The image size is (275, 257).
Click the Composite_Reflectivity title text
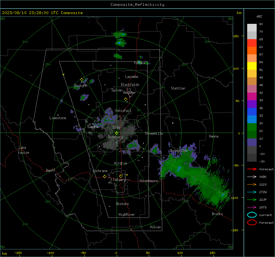(x=137, y=5)
